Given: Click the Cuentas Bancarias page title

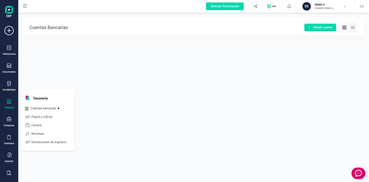Looking at the screenshot, I should pos(49,27).
